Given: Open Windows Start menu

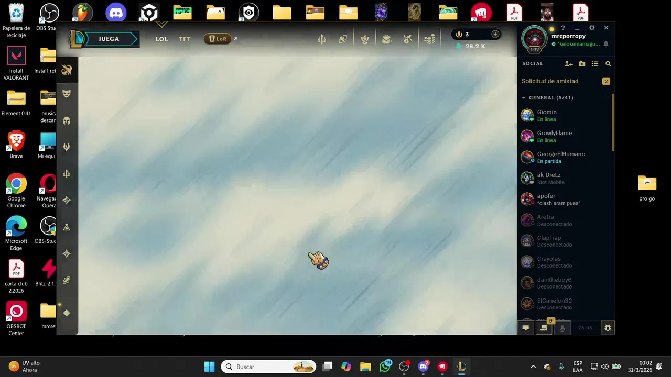Looking at the screenshot, I should click(x=209, y=367).
